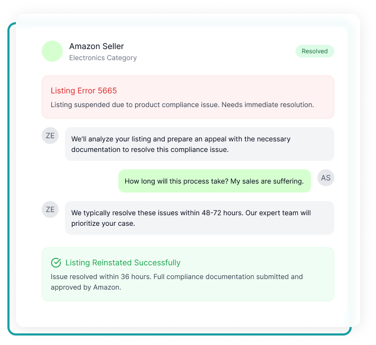Click the second ZE avatar badge

(x=50, y=209)
